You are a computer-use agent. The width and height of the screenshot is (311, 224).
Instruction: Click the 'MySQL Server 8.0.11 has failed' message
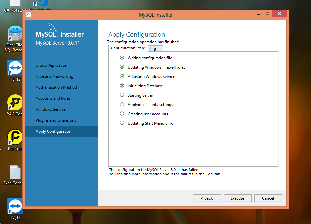point(154,170)
